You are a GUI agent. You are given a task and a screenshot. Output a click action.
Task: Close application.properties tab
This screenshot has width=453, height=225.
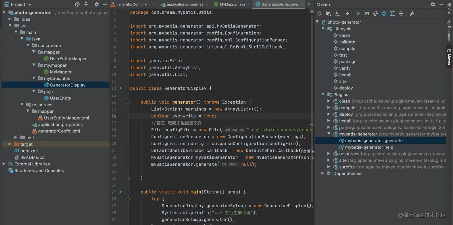[207, 4]
